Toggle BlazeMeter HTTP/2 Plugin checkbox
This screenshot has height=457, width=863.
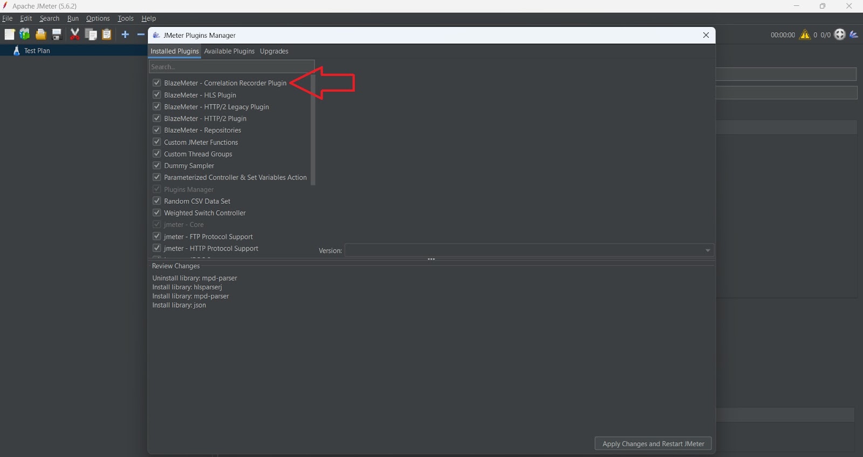click(x=157, y=118)
